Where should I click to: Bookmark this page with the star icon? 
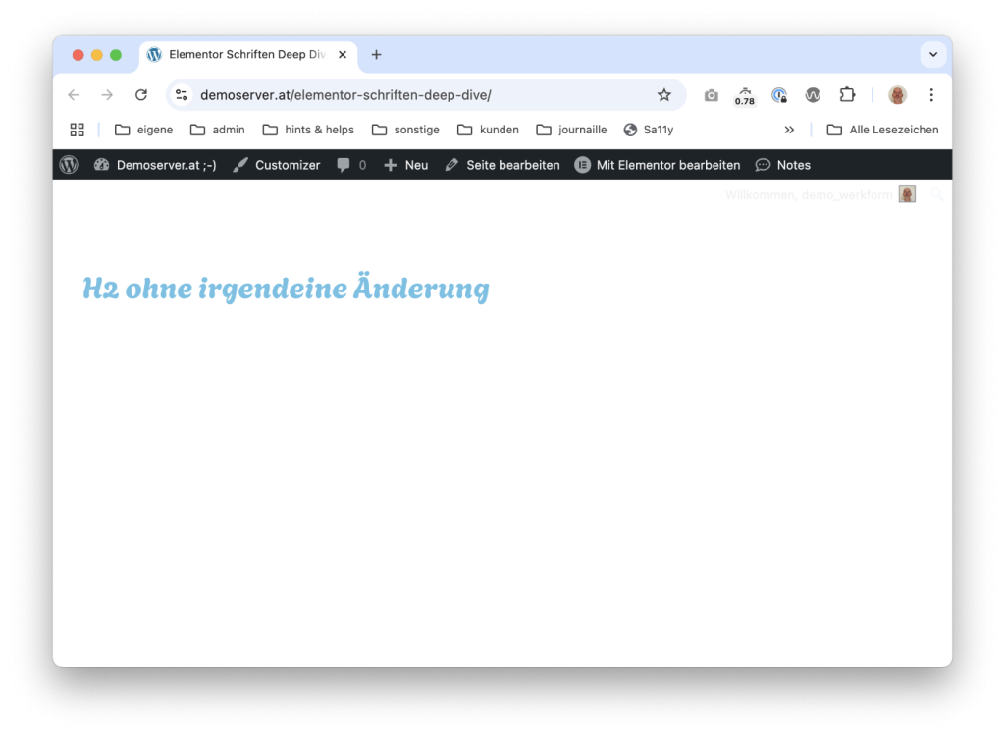(x=664, y=95)
